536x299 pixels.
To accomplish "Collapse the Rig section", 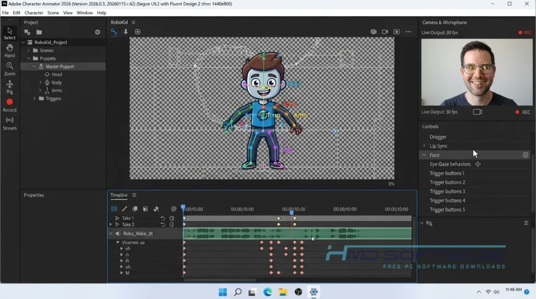I will [422, 223].
